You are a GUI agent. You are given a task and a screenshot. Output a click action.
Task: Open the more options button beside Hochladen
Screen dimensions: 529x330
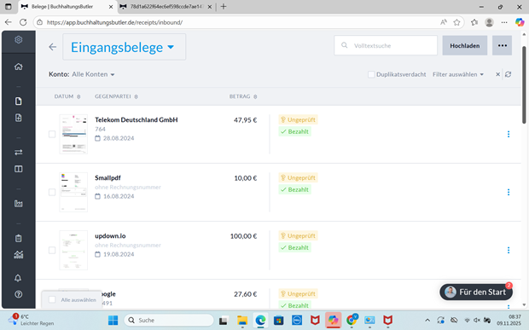502,45
